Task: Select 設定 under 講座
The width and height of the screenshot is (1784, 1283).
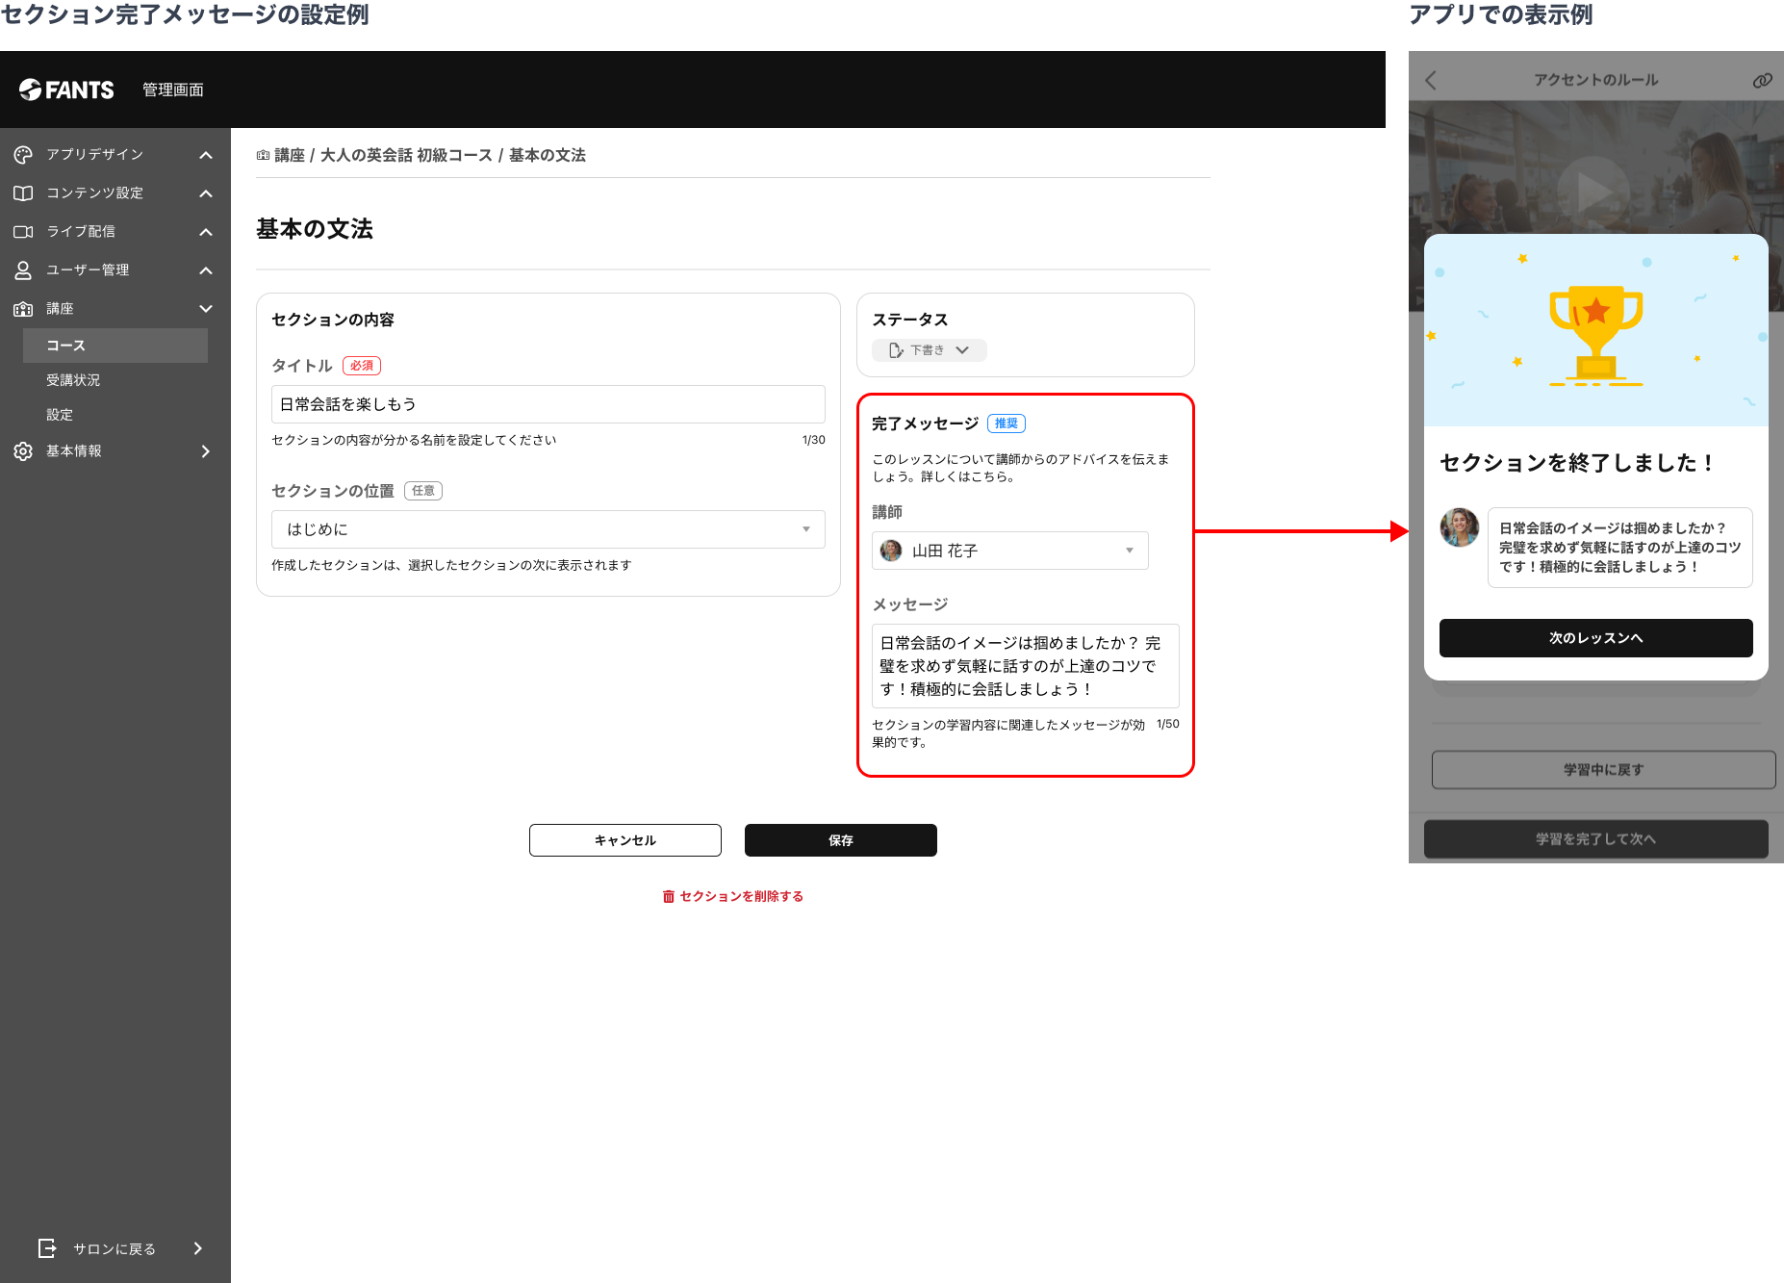Action: point(60,415)
